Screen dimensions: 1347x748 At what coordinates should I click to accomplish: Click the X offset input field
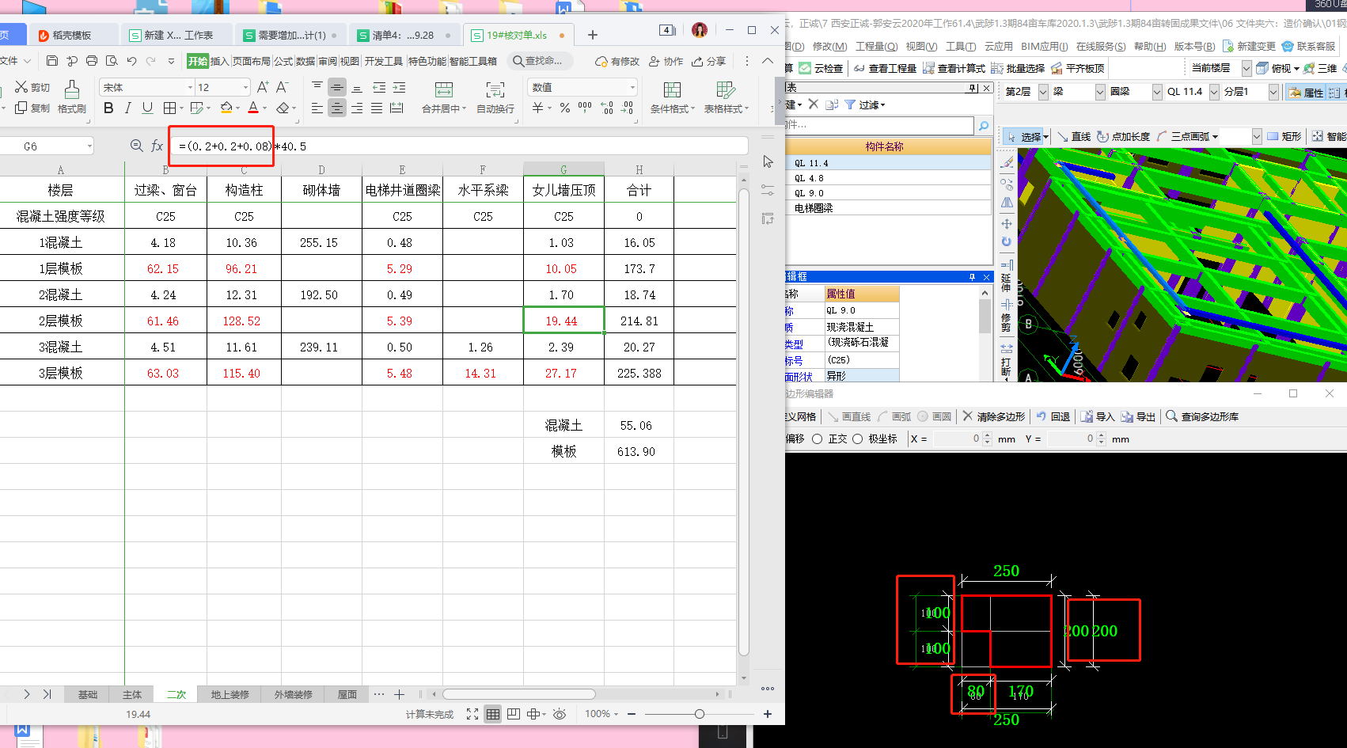[x=958, y=439]
